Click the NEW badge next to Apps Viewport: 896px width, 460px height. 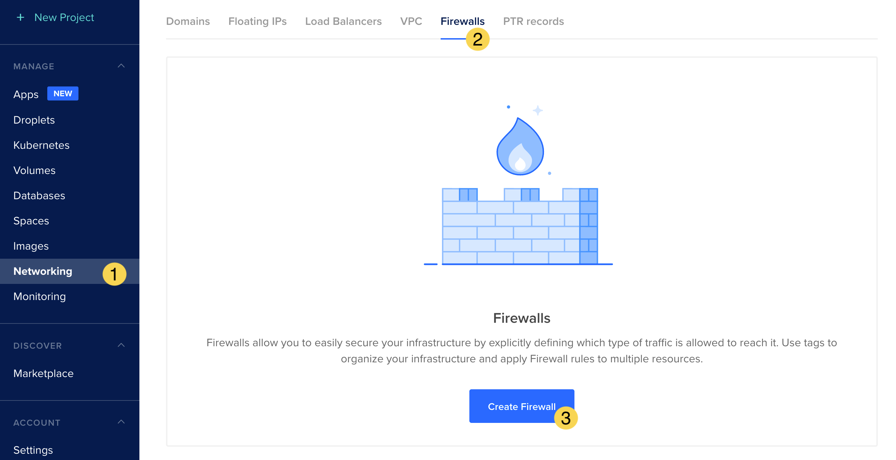[63, 93]
